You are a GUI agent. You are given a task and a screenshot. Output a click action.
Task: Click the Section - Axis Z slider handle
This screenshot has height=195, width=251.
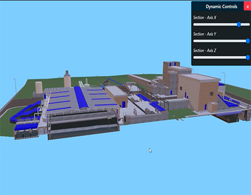click(x=248, y=57)
